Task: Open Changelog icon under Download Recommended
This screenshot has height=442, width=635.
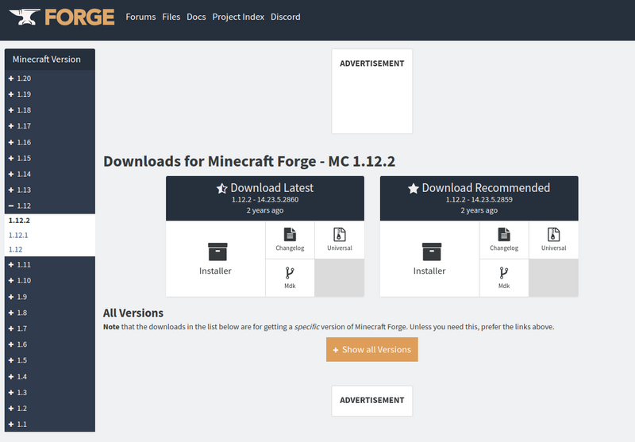Action: (504, 234)
